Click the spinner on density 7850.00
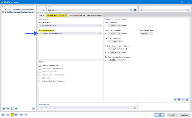Image resolution: width=192 pixels, height=118 pixels. pyautogui.click(x=118, y=52)
